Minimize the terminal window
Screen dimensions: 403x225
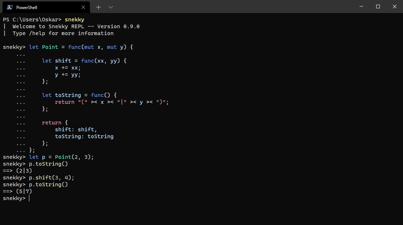[361, 7]
